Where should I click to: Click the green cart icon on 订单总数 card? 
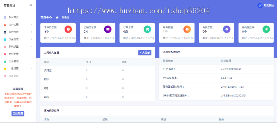147,29
